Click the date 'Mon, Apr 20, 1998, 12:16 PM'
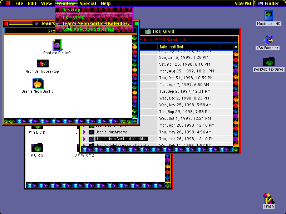 pos(187,126)
